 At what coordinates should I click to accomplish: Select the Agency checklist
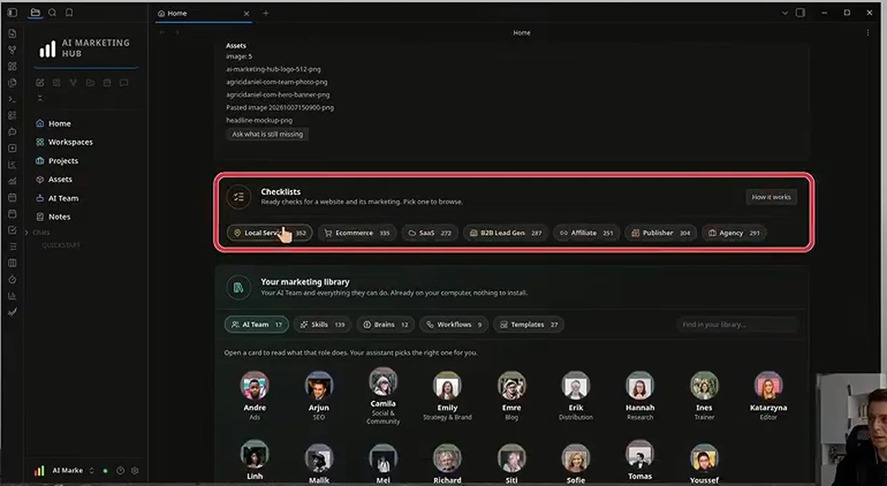pyautogui.click(x=734, y=233)
